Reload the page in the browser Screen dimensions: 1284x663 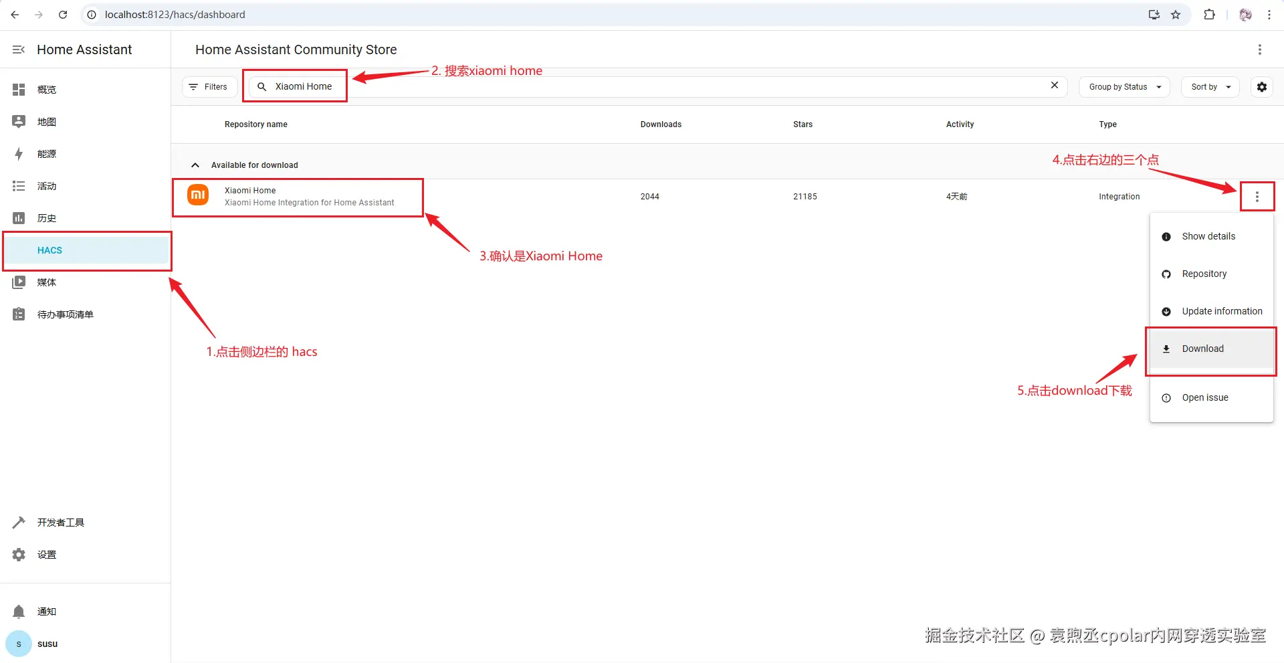pos(63,15)
